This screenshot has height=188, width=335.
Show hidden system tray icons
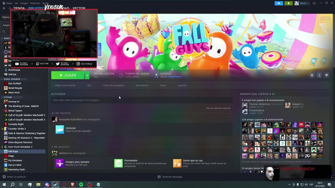pos(289,185)
